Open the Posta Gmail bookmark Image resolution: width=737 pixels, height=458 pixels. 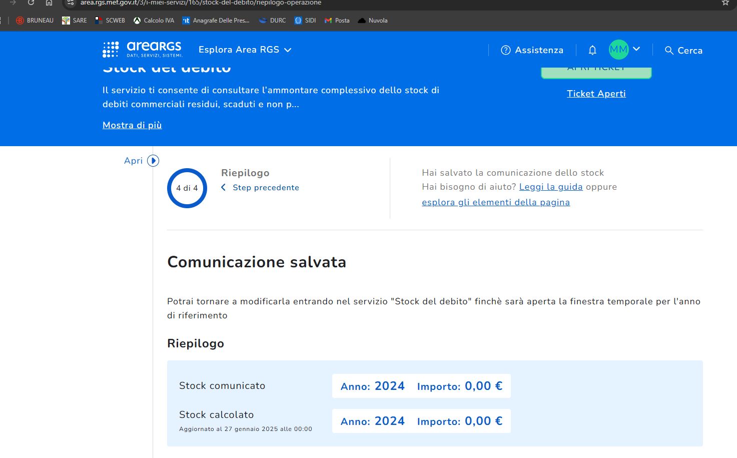pyautogui.click(x=337, y=21)
